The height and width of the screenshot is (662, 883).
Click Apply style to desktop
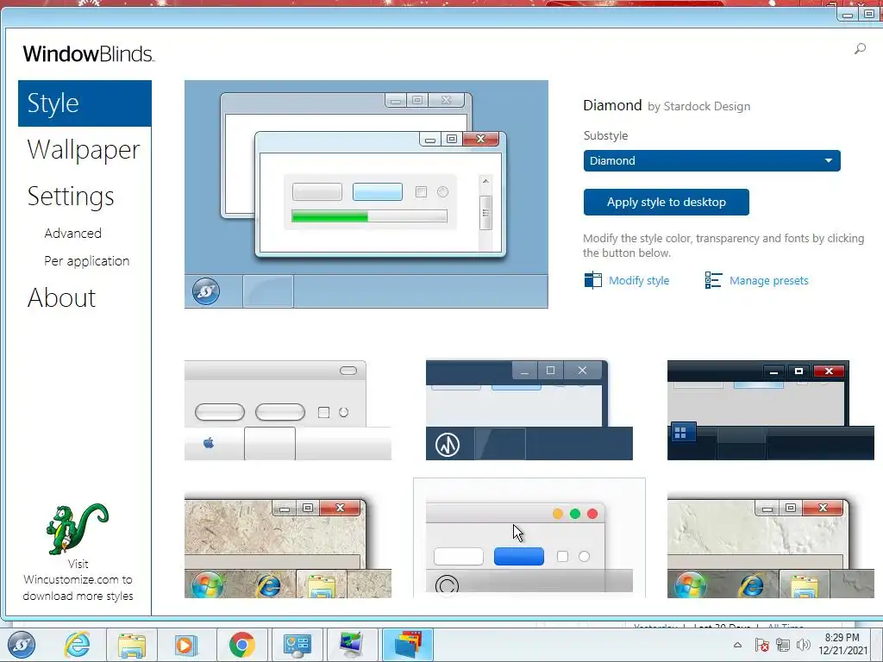pyautogui.click(x=667, y=202)
